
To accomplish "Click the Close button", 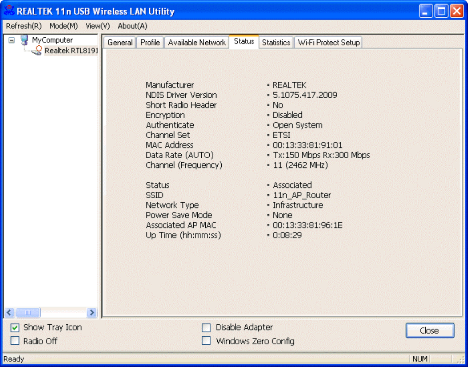I will pos(430,331).
